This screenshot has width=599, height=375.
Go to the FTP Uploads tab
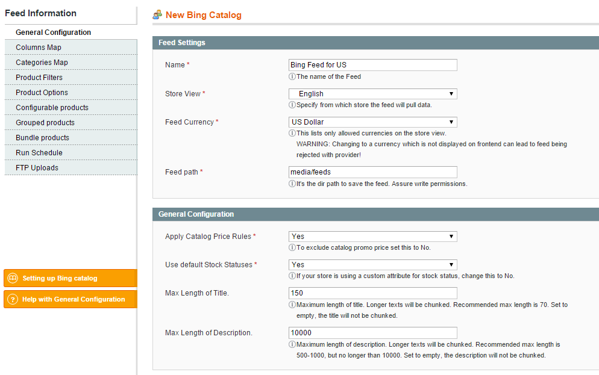pos(71,167)
